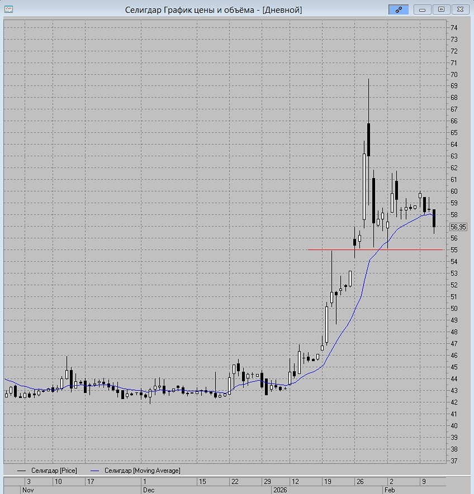Click the Feb month label on time axis
This screenshot has height=494, width=474.
[x=390, y=490]
